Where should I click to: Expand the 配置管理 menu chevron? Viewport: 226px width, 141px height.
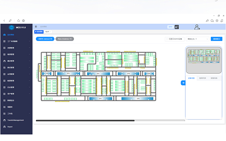tap(29, 81)
